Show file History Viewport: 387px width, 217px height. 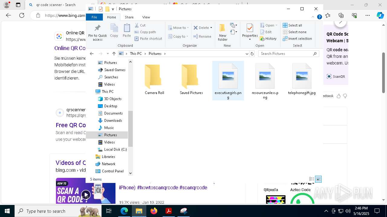coord(268,39)
